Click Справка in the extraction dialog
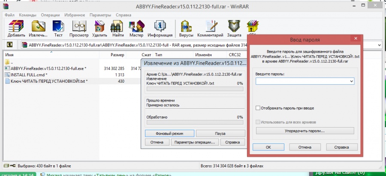The width and height of the screenshot is (386, 176). 232,142
